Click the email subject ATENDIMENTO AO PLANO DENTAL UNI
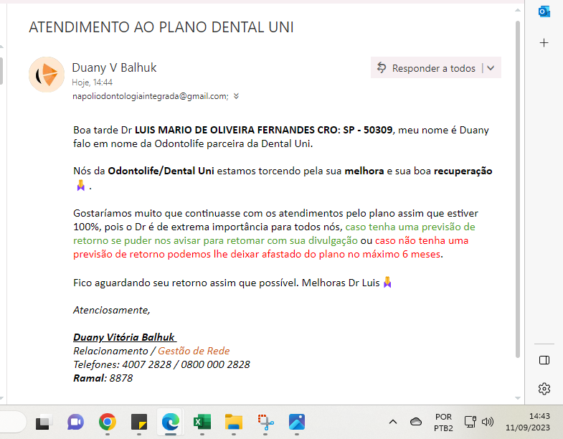This screenshot has height=439, width=563. [161, 27]
